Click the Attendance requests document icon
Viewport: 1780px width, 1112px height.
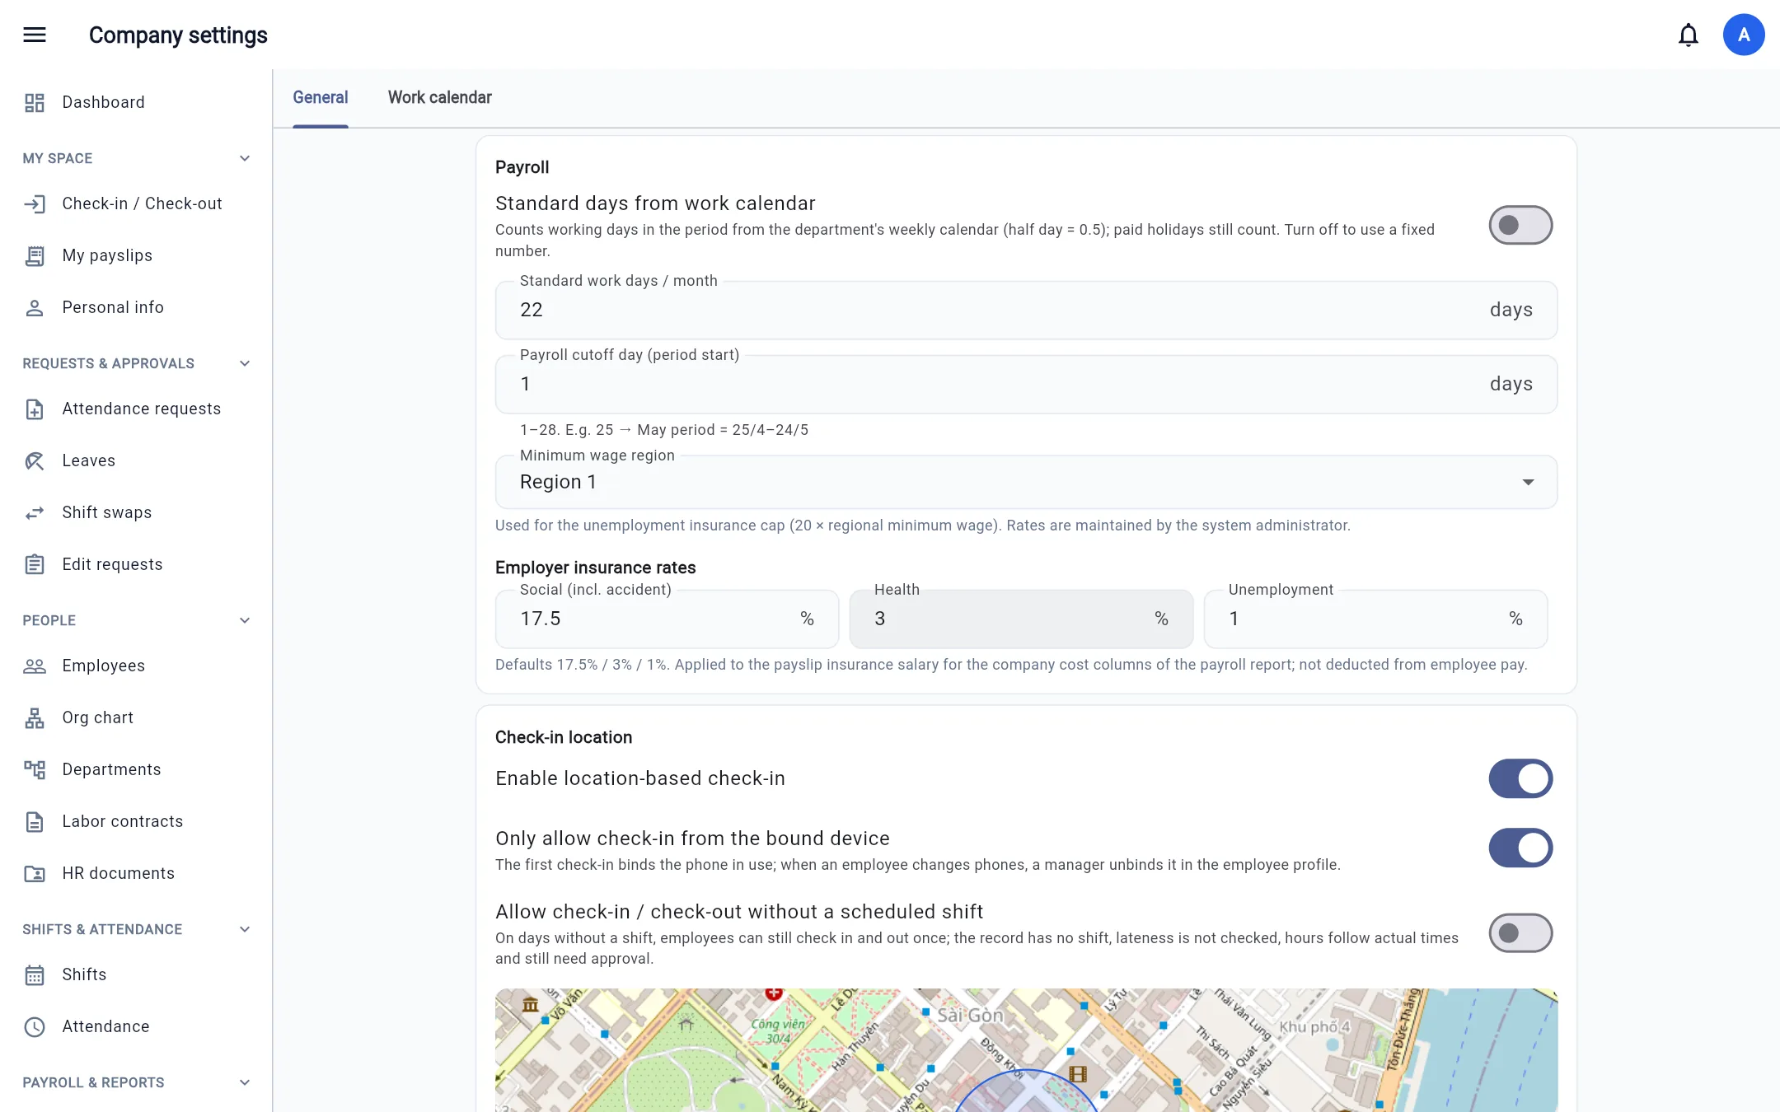point(35,409)
